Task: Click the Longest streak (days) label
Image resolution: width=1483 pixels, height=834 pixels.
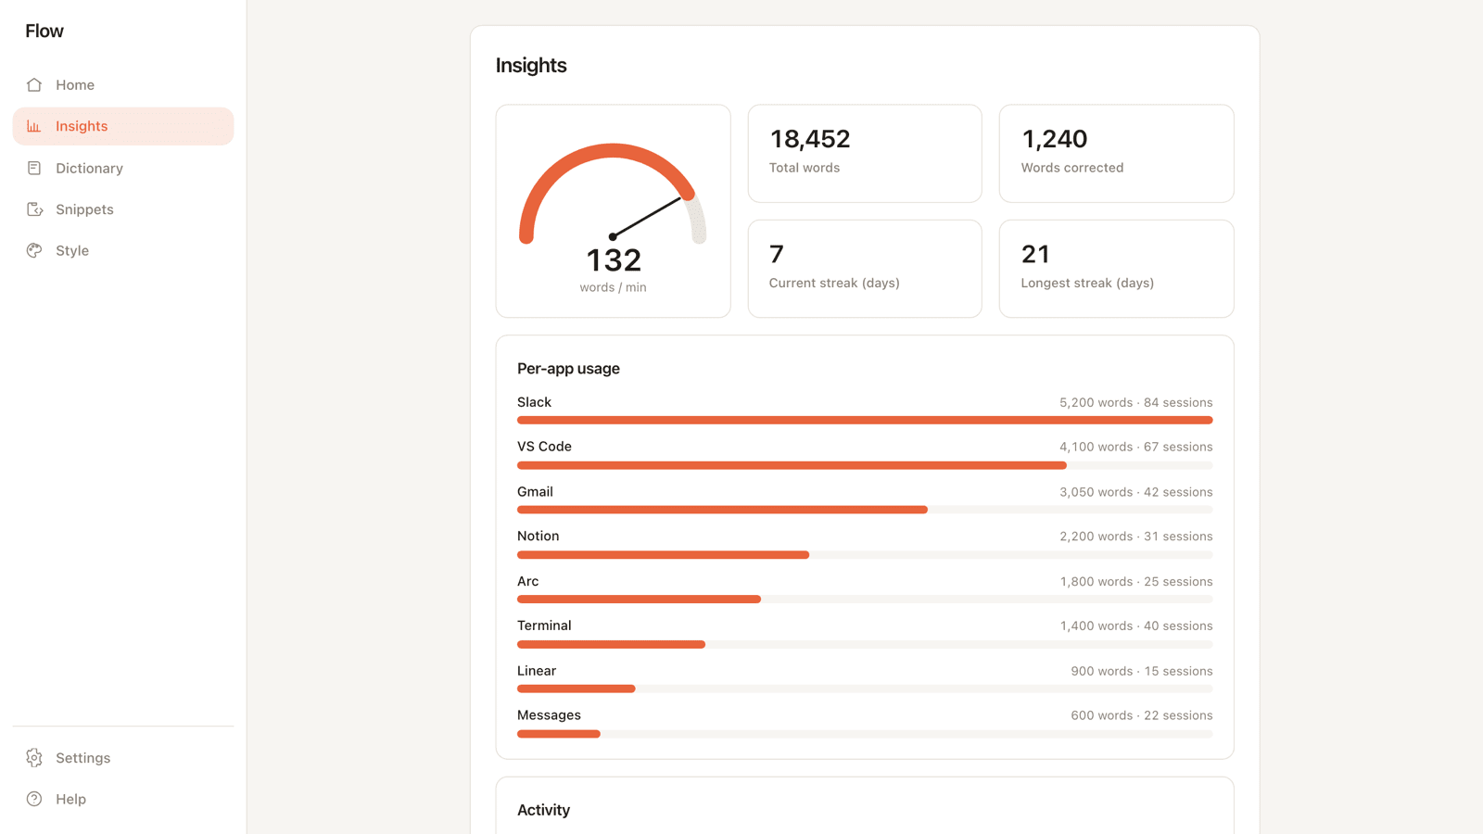Action: 1087,283
